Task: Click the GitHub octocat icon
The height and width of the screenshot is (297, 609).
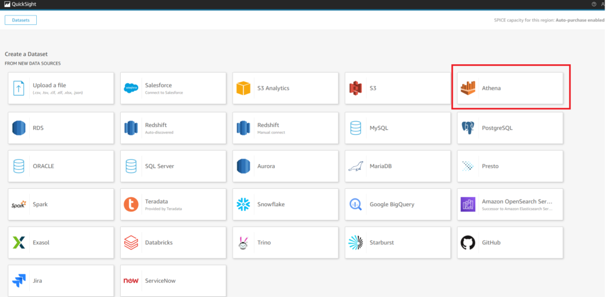Action: pyautogui.click(x=467, y=242)
